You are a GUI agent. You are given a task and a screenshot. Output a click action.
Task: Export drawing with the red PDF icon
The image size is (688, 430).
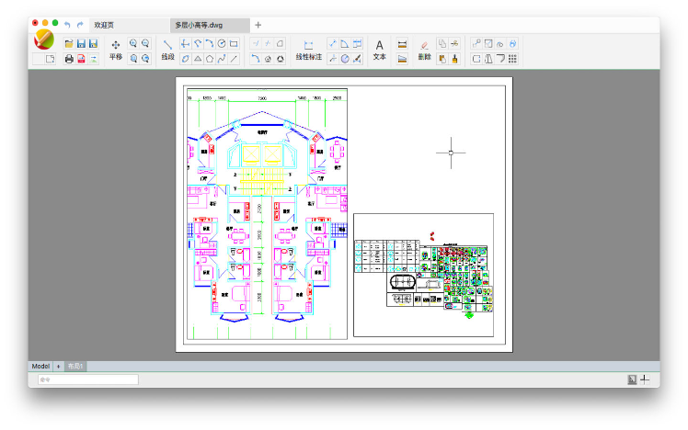pos(81,59)
